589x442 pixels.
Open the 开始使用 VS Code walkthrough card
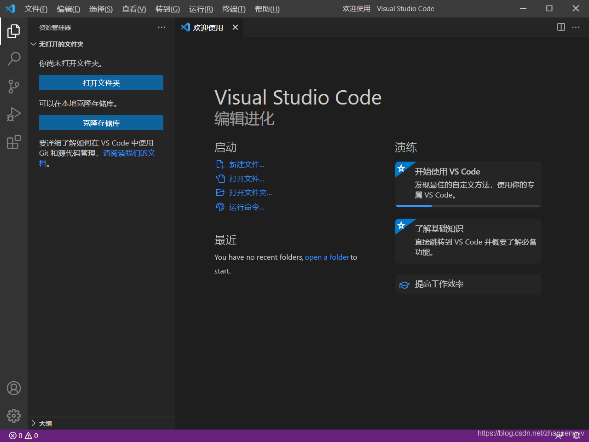(468, 184)
